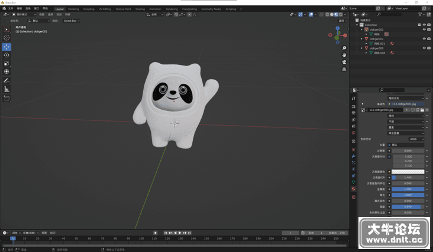Open the Object Data green triangle tab

(x=354, y=182)
